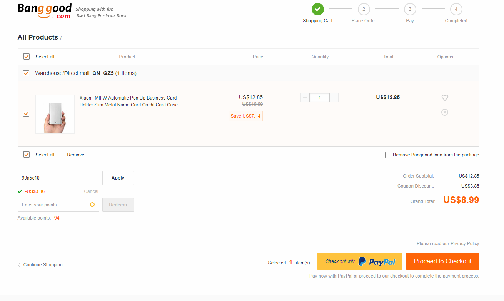Cancel the applied coupon
The height and width of the screenshot is (301, 504).
(x=91, y=191)
